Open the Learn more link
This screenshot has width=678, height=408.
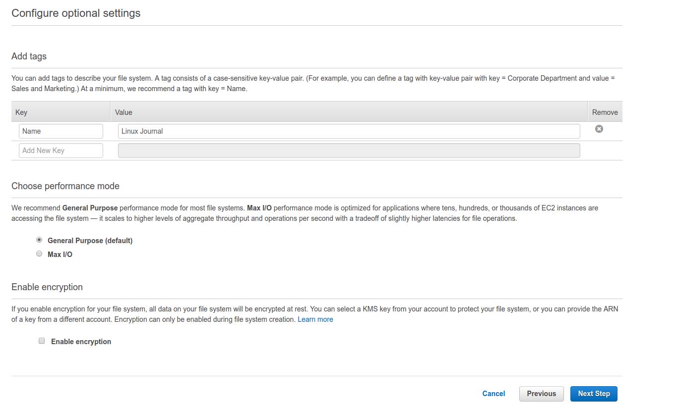coord(315,319)
